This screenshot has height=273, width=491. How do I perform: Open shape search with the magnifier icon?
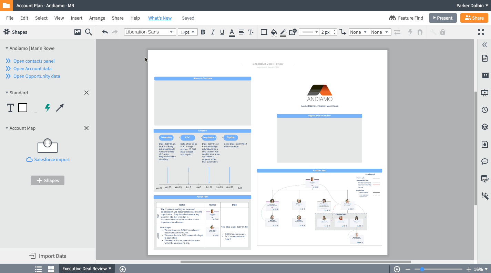[89, 32]
